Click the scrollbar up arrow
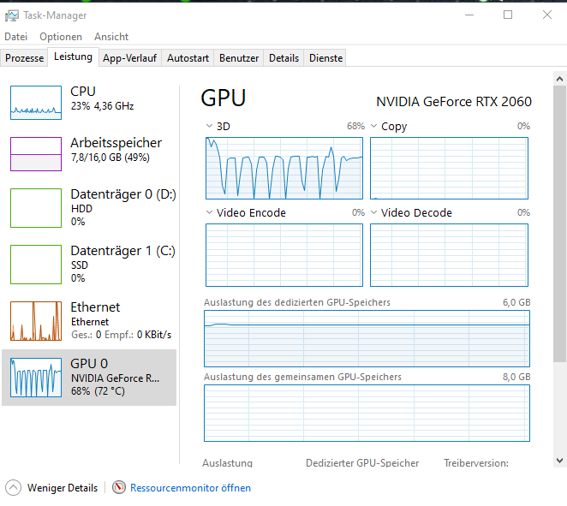This screenshot has width=567, height=506. [559, 79]
